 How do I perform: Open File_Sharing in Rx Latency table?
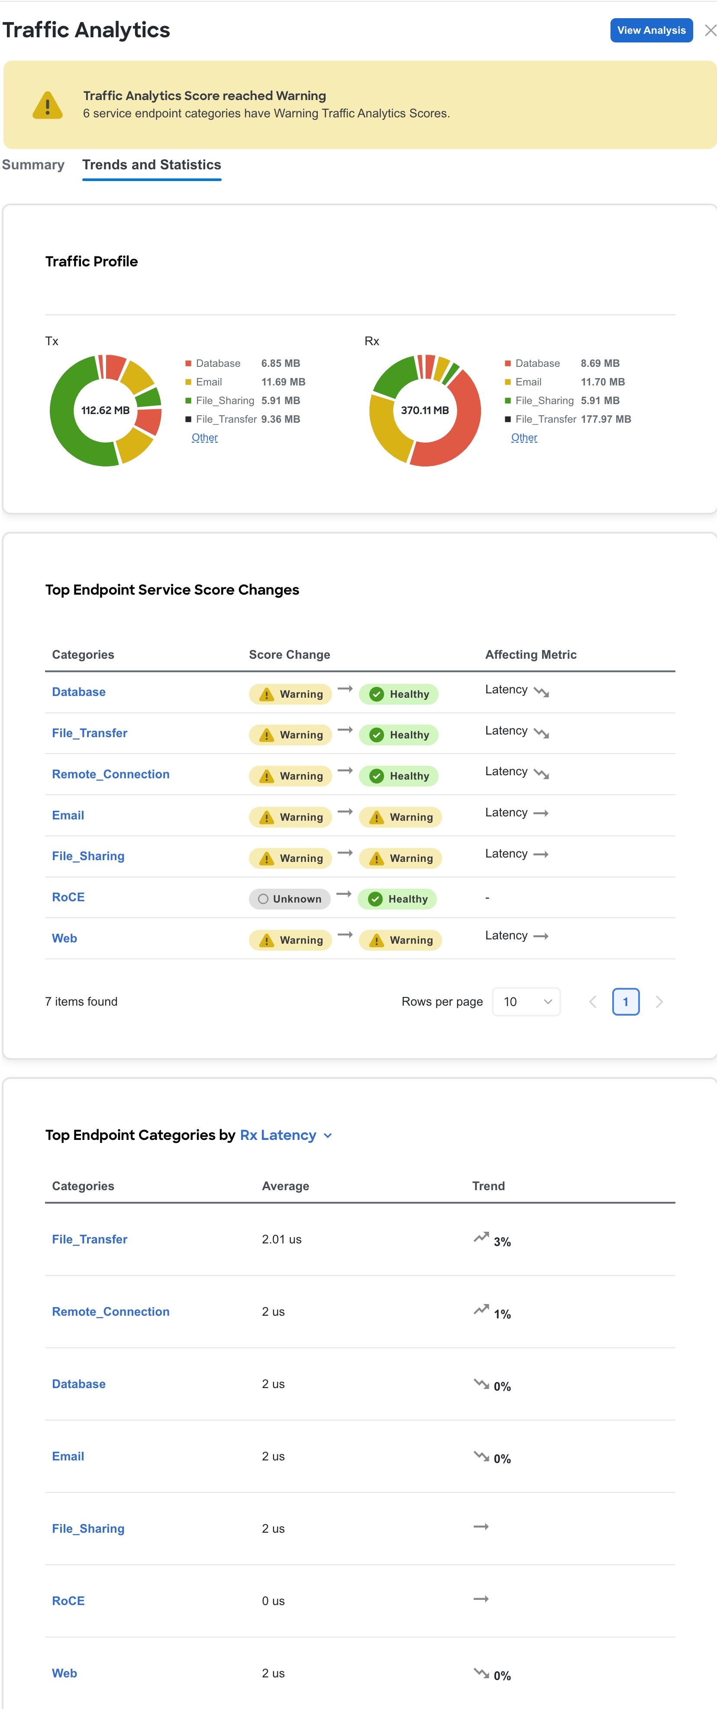pyautogui.click(x=88, y=1528)
